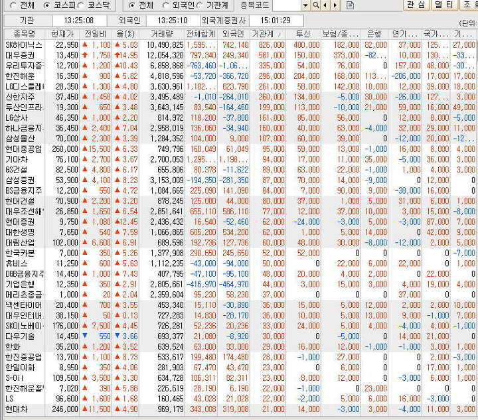
Task: Sort by 전체합계 column header
Action: [x=201, y=34]
